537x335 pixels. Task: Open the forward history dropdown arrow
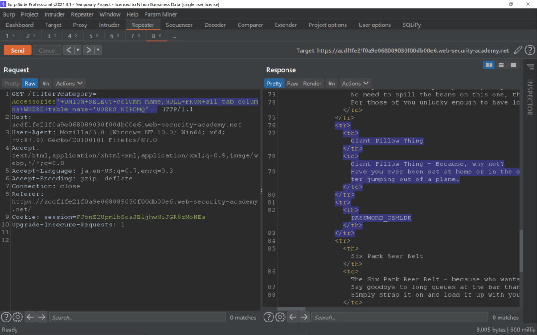point(98,50)
